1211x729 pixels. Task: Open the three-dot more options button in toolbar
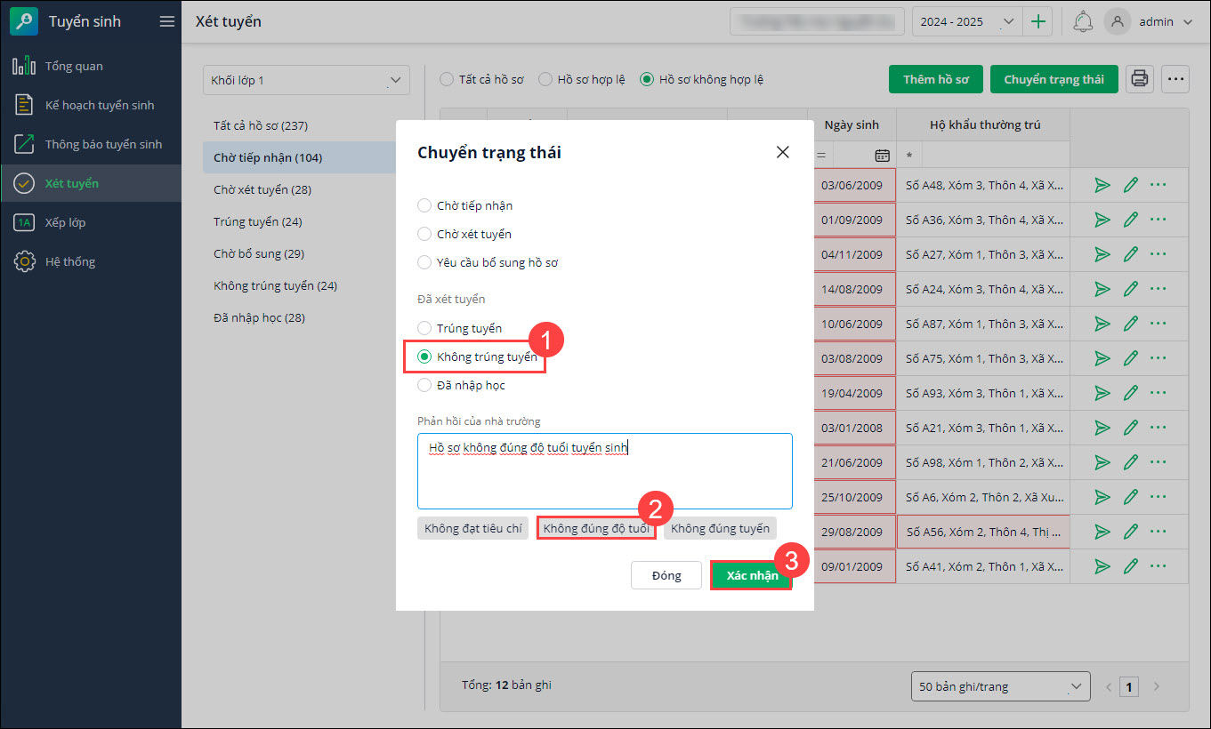click(x=1176, y=79)
